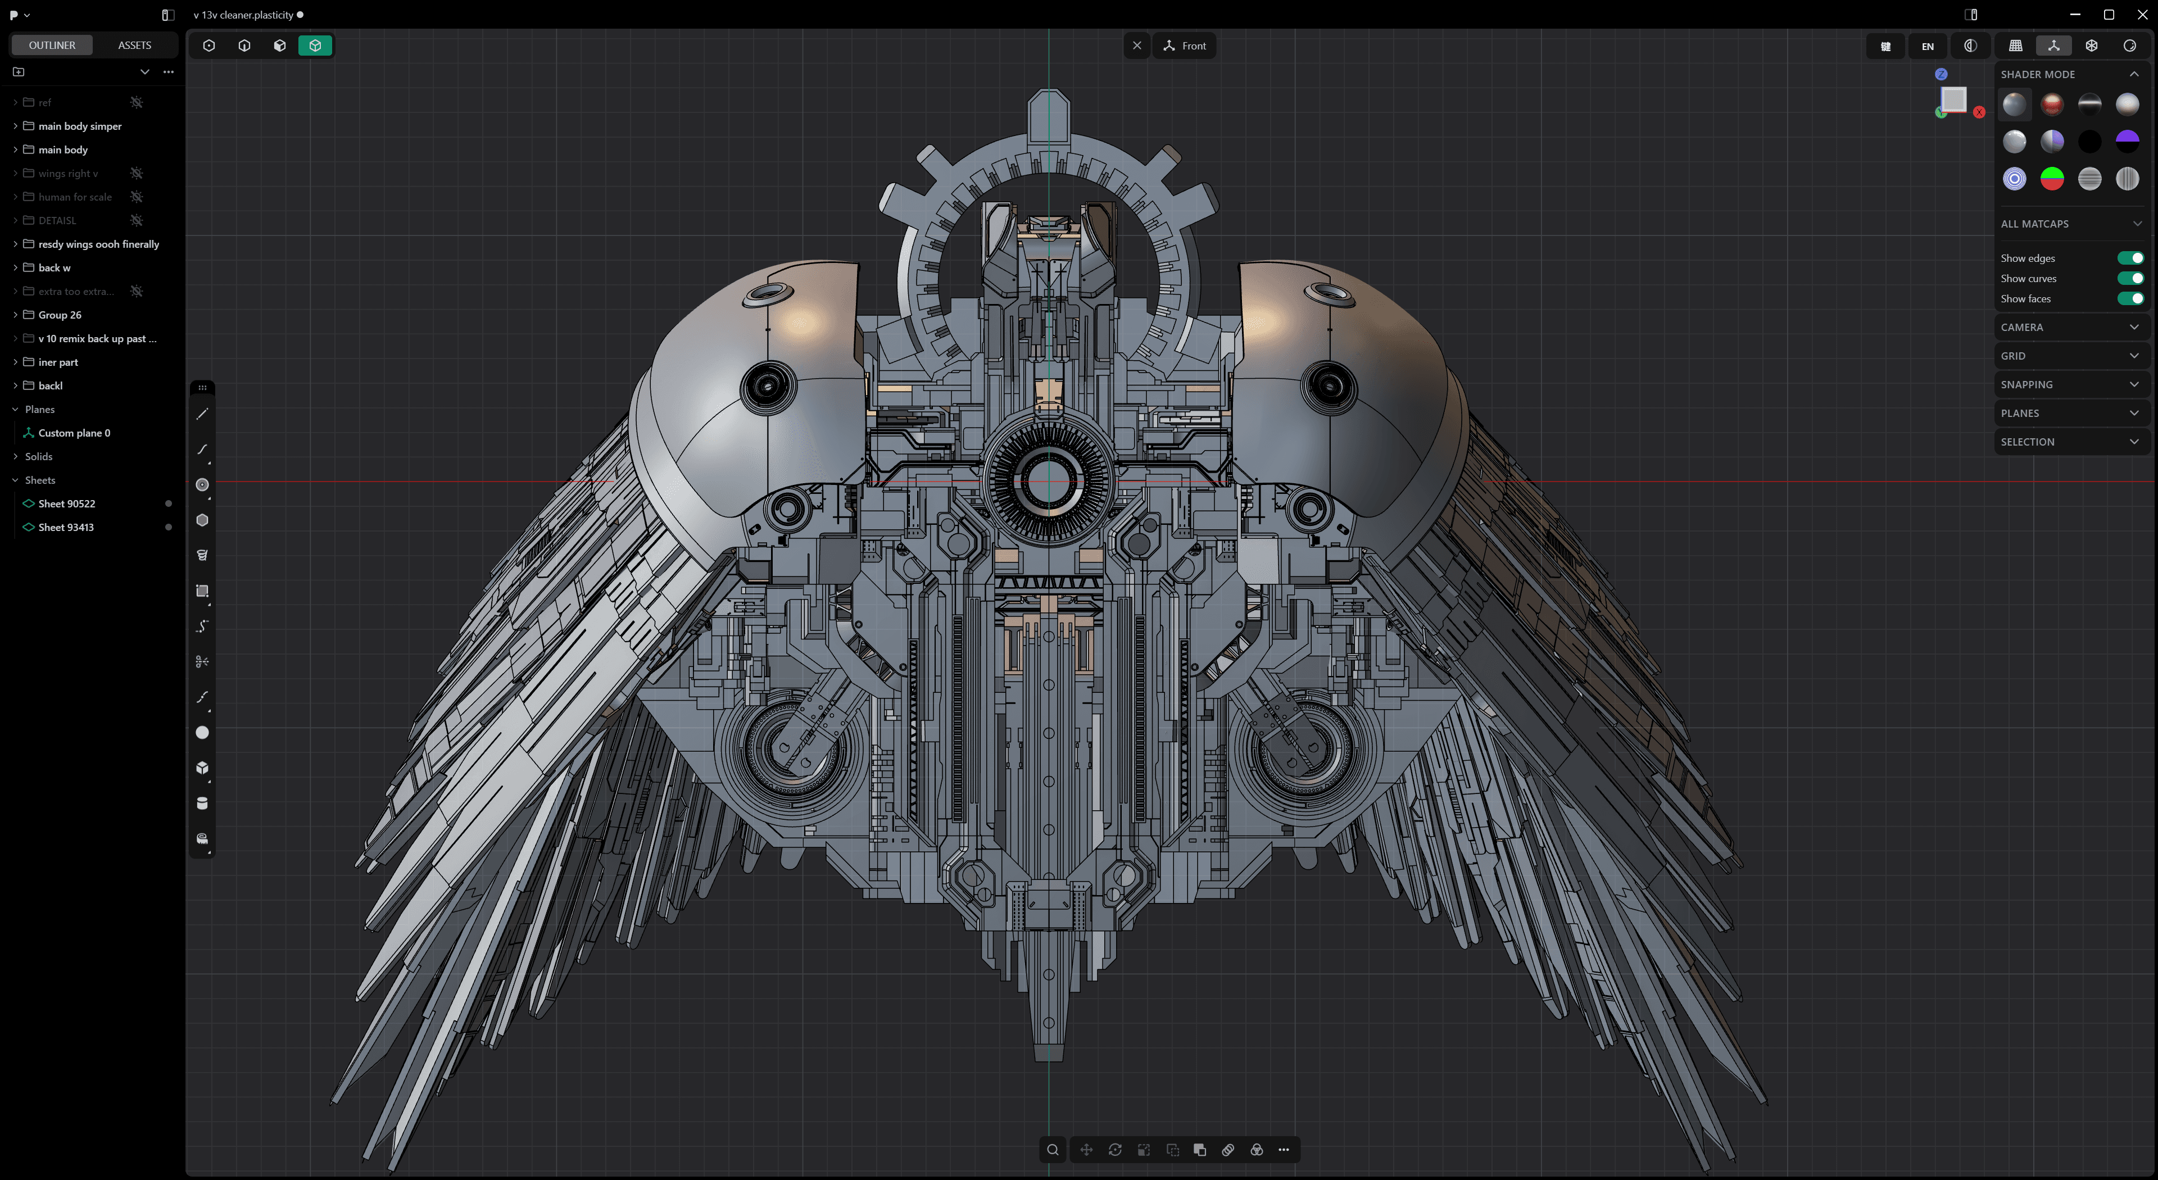The height and width of the screenshot is (1180, 2158).
Task: Toggle Show edges switch
Action: coord(2129,258)
